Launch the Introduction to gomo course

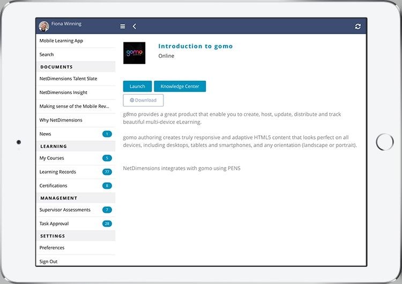coord(137,86)
